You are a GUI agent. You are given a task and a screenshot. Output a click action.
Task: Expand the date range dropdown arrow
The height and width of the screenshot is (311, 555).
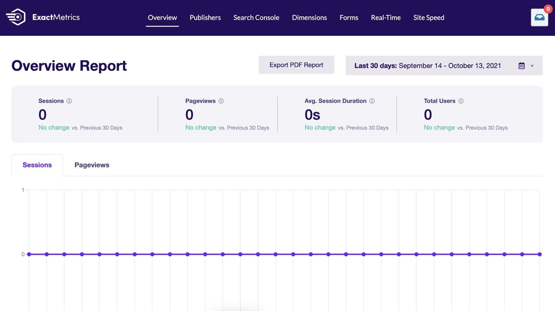533,66
